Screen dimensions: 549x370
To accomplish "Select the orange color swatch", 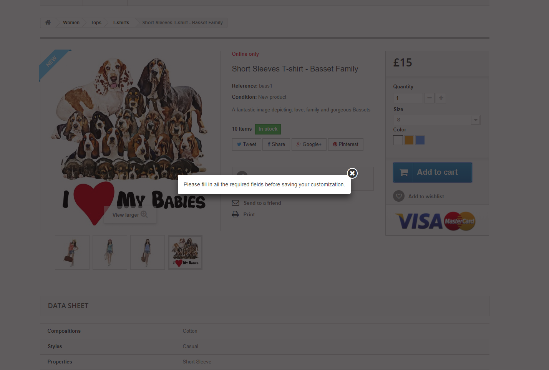I will (409, 140).
